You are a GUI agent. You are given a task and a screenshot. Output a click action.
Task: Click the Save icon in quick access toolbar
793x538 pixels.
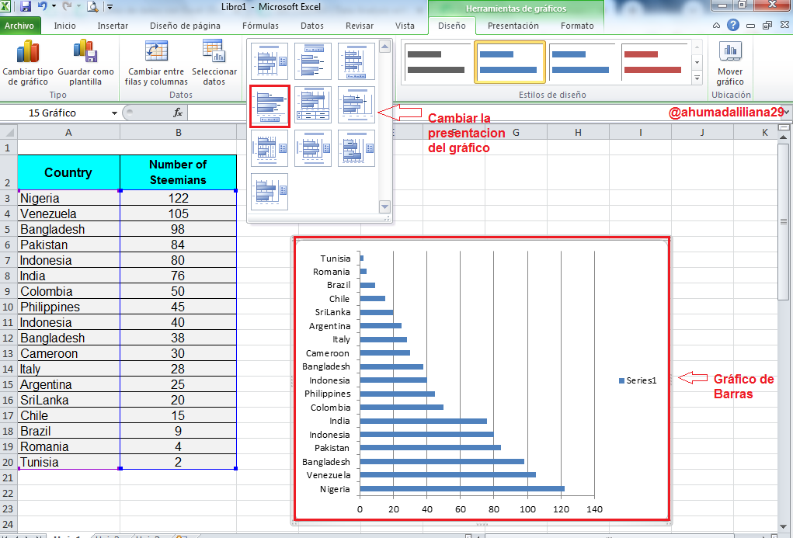tap(26, 6)
